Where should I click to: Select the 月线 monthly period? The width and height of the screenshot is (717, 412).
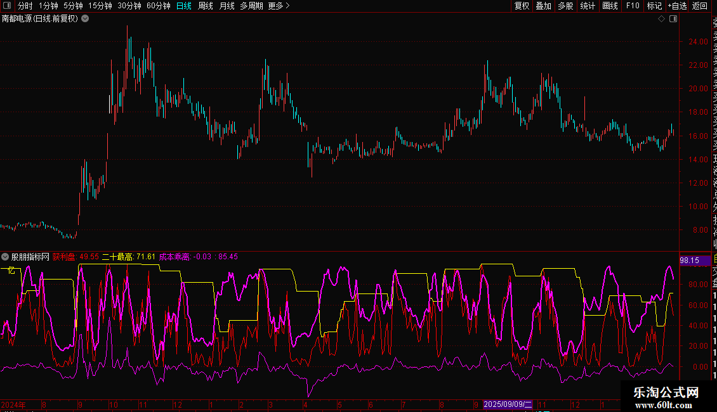click(x=227, y=6)
